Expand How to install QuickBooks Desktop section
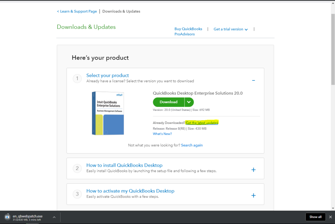This screenshot has width=335, height=224. tap(254, 170)
